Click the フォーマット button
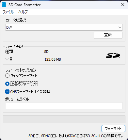The height and width of the screenshot is (140, 128). pyautogui.click(x=113, y=129)
